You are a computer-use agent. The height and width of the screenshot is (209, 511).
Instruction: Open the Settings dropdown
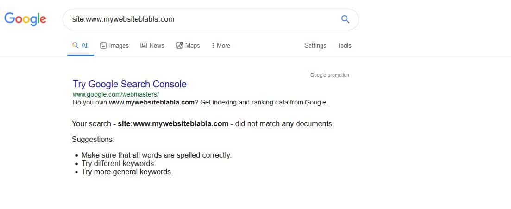click(315, 45)
